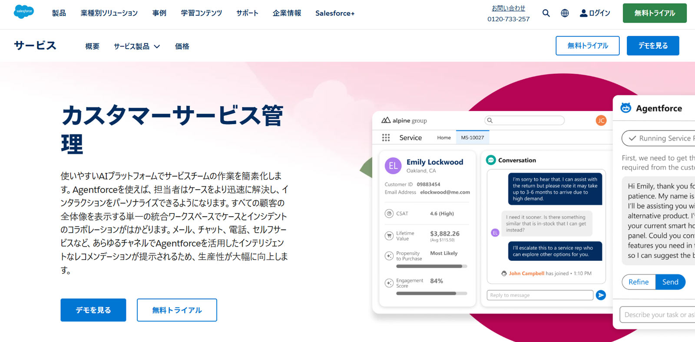Viewport: 695px width, 342px height.
Task: Open the サポート menu
Action: [247, 13]
